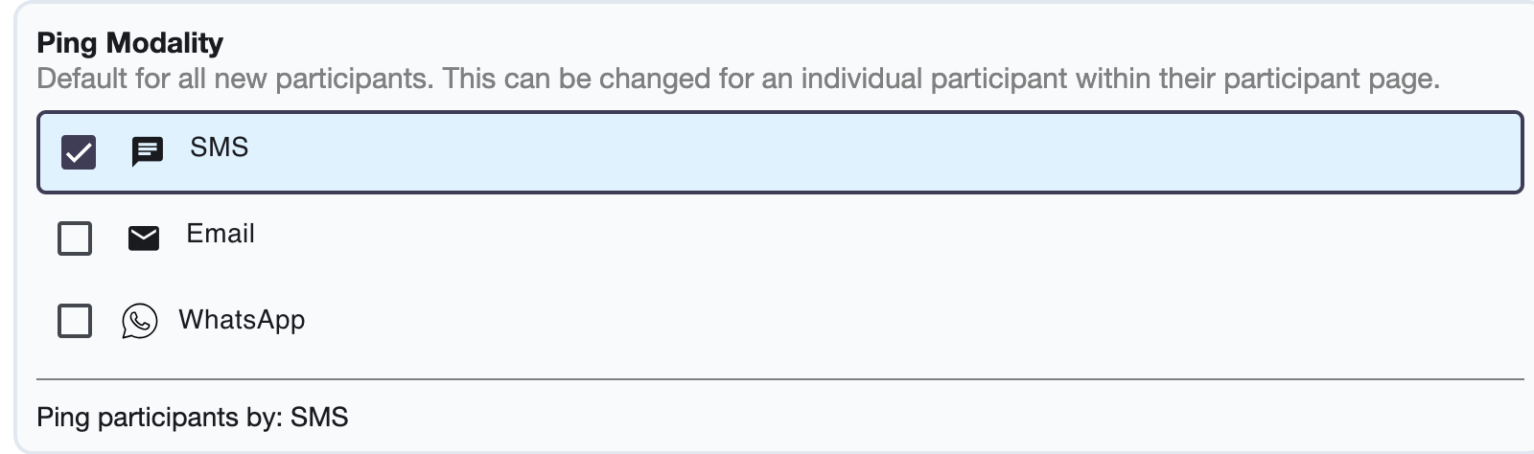This screenshot has height=454, width=1534.
Task: Uncheck the SMS checkbox
Action: pyautogui.click(x=79, y=152)
